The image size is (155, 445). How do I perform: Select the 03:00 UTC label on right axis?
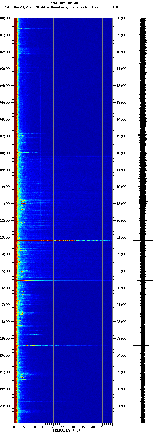point(121,339)
